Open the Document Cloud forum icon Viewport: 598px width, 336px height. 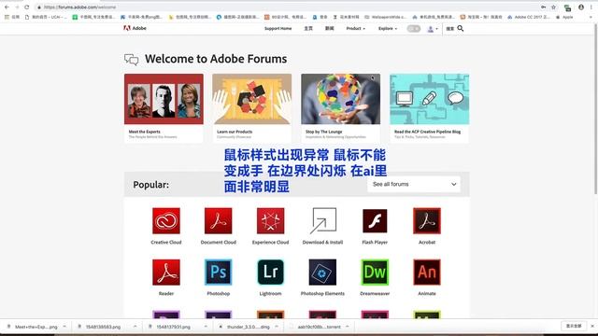point(218,221)
